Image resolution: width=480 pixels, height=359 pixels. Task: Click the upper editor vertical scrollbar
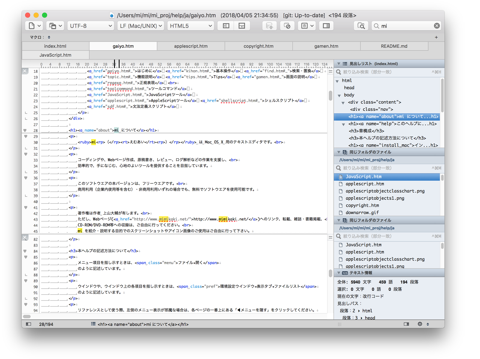(330, 96)
